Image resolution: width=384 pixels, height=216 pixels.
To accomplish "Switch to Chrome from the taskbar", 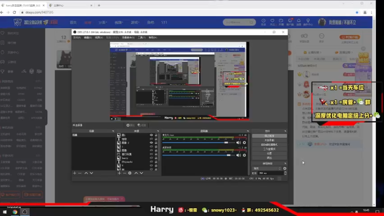I will coord(15,212).
